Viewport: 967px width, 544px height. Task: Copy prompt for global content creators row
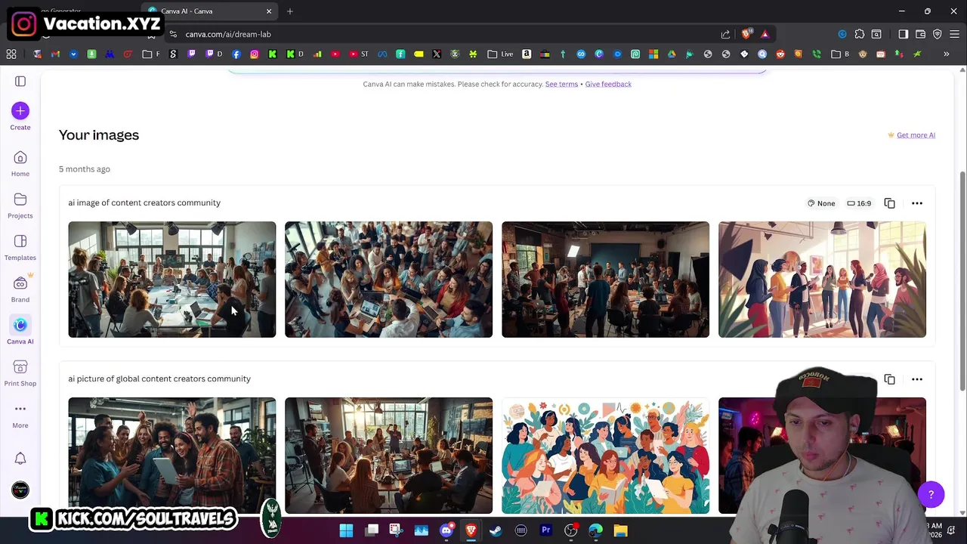coord(889,379)
